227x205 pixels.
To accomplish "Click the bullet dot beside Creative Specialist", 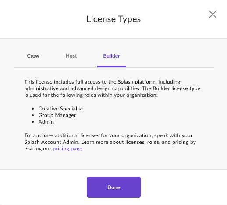I will point(33,109).
